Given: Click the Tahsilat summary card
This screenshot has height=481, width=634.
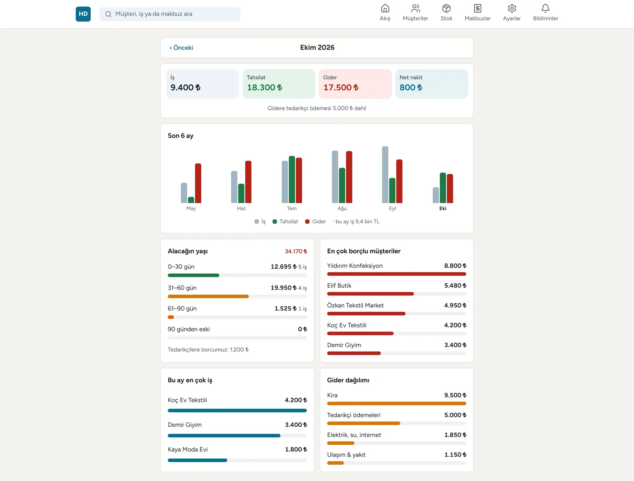Looking at the screenshot, I should 279,84.
